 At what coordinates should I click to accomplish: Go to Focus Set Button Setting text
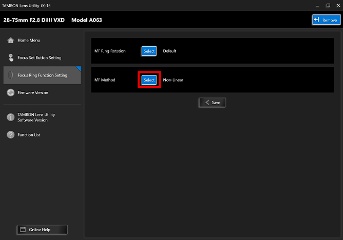pyautogui.click(x=40, y=58)
